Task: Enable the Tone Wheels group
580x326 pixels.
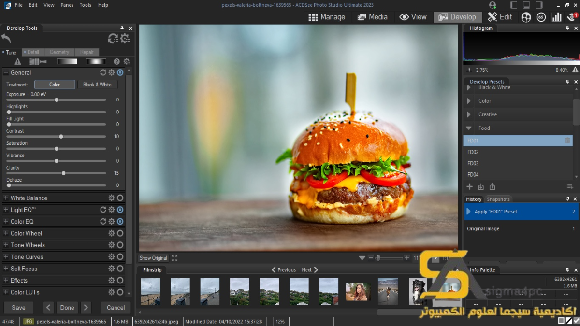Action: [x=120, y=245]
